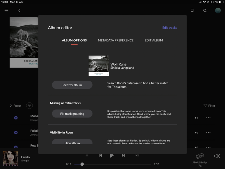Open three-dots menu for first track

(x=208, y=118)
